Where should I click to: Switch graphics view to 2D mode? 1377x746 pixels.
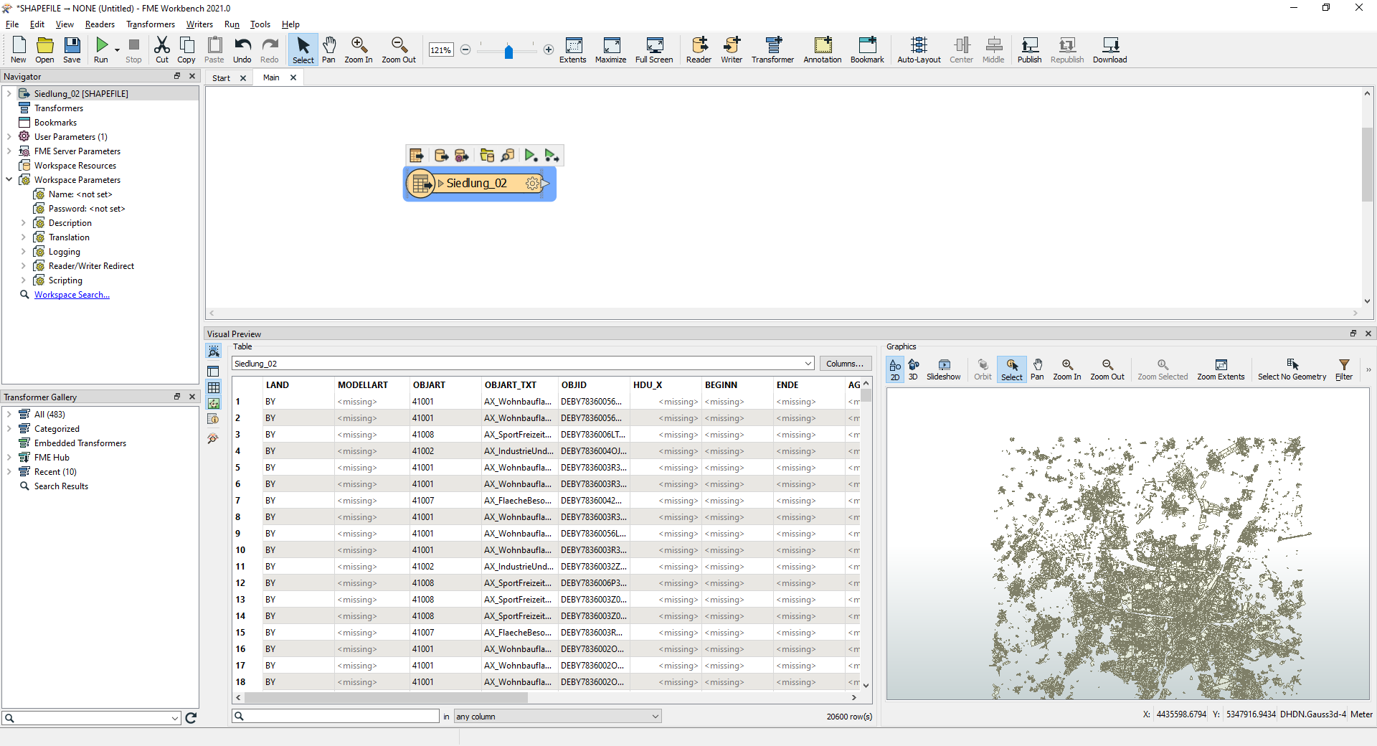coord(895,369)
